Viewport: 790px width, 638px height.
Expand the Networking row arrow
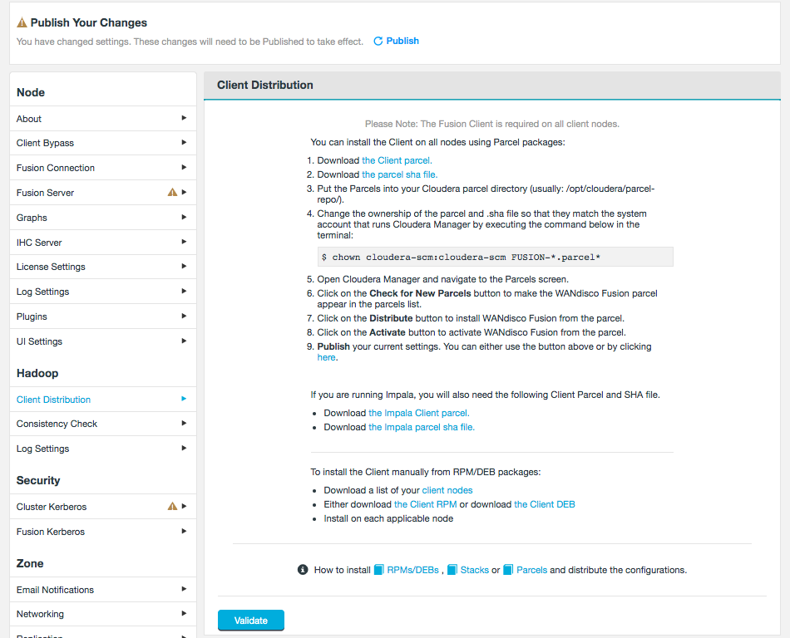point(184,613)
